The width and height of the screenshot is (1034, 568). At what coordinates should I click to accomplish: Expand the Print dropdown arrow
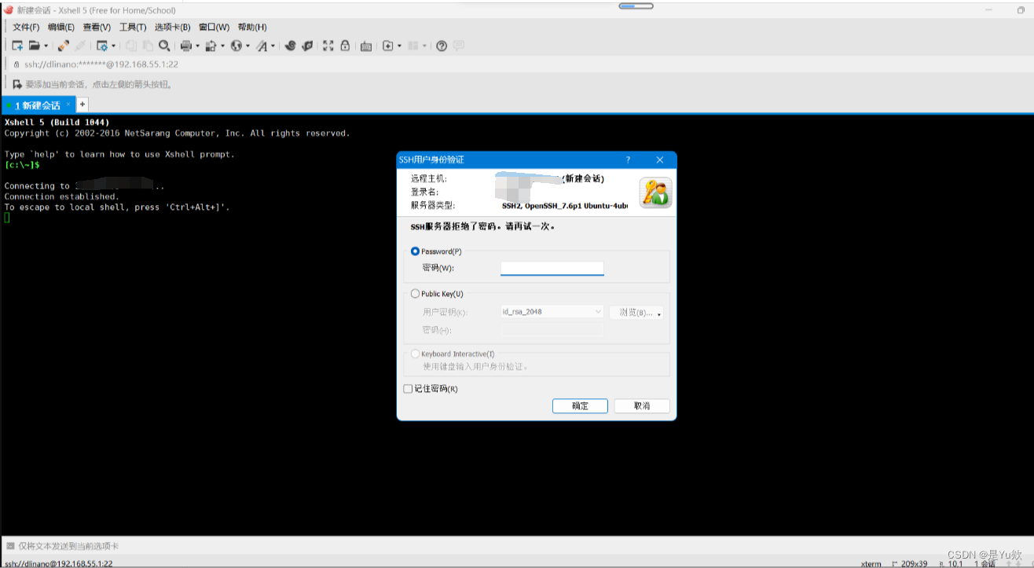[x=197, y=46]
